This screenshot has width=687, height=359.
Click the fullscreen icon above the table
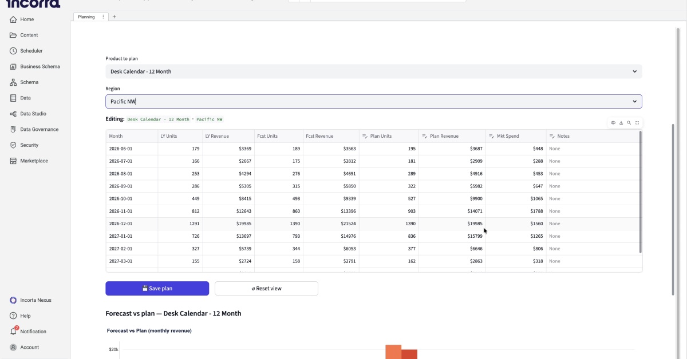click(x=637, y=123)
